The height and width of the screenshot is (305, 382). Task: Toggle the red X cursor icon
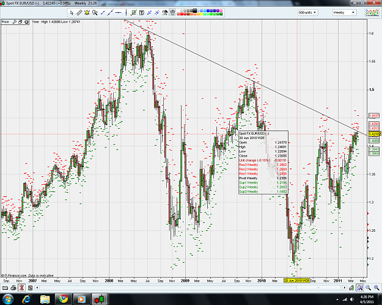[x=21, y=288]
